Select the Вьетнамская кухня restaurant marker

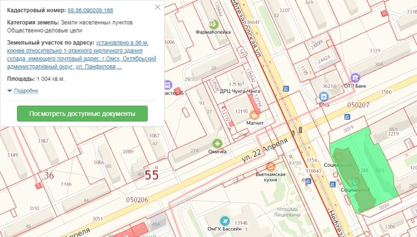tap(270, 166)
